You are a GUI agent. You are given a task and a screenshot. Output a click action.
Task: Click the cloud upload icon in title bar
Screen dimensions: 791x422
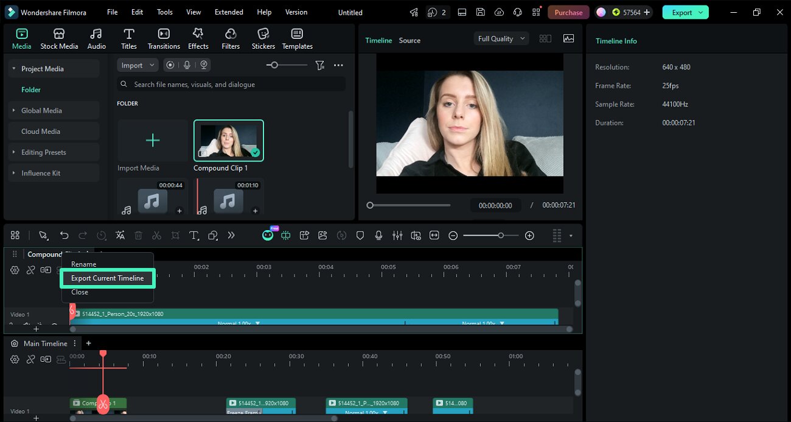tap(499, 12)
